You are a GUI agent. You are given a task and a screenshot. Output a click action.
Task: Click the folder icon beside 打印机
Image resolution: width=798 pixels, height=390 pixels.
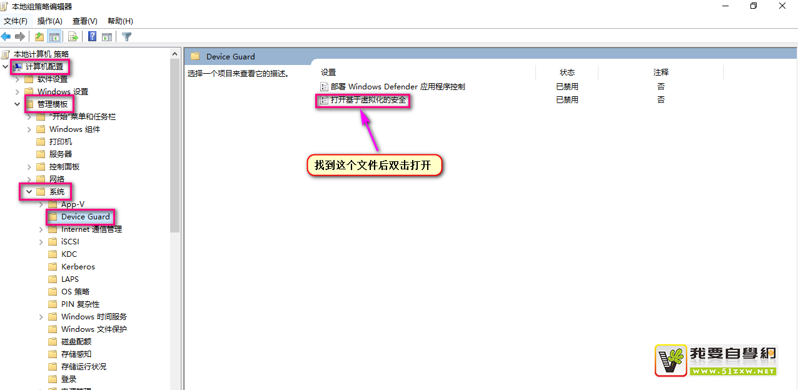click(41, 142)
